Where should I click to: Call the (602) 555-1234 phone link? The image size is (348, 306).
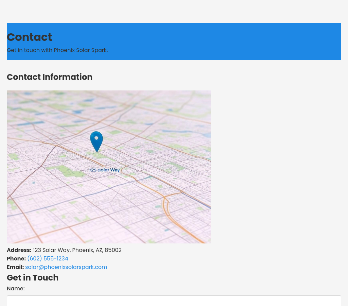(48, 259)
